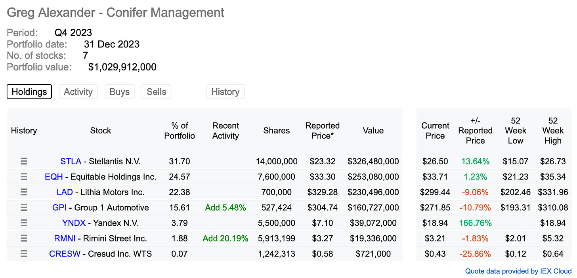Click the 'Current Price' column header
The image size is (577, 278).
tap(435, 131)
